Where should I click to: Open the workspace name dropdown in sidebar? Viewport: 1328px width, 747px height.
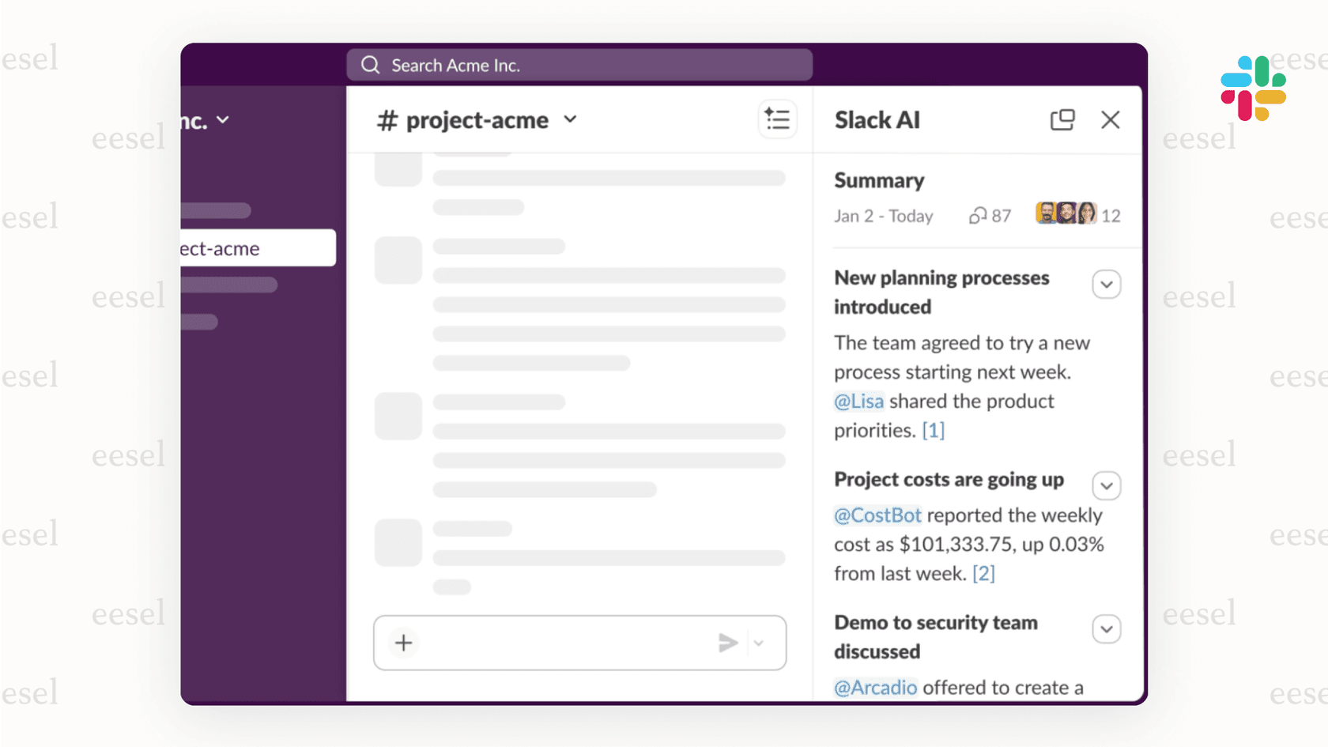click(222, 119)
